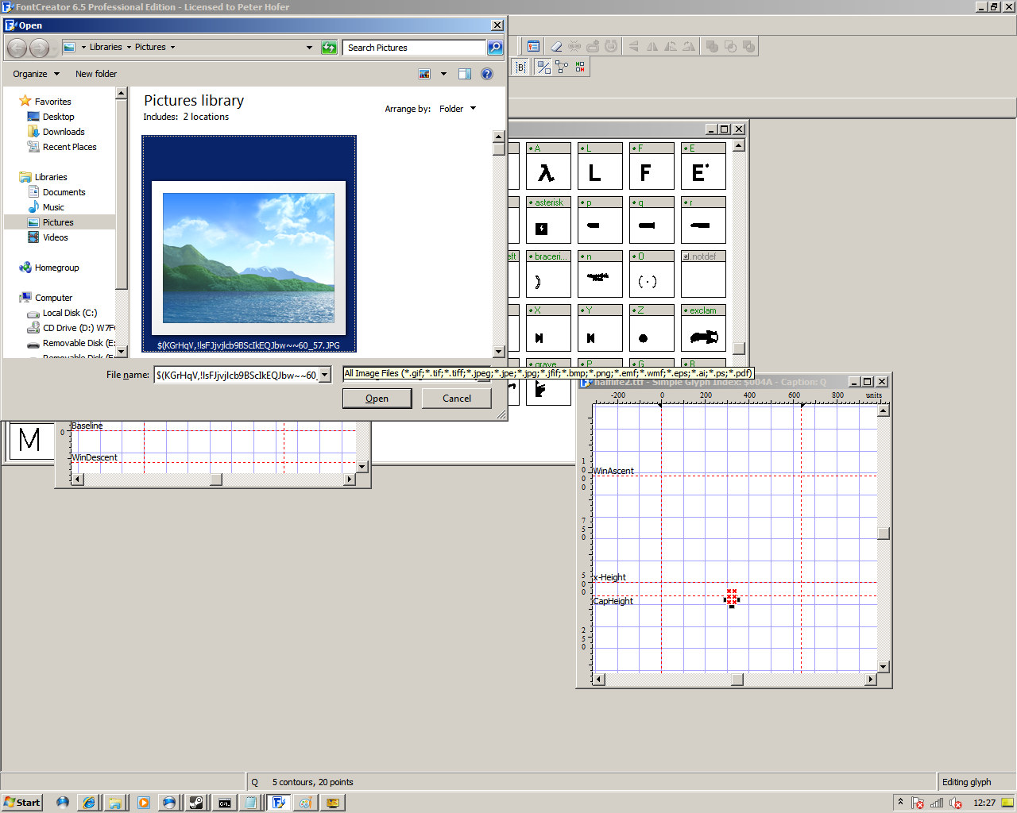Click the refresh button beside address bar
The height and width of the screenshot is (813, 1017).
(x=329, y=48)
